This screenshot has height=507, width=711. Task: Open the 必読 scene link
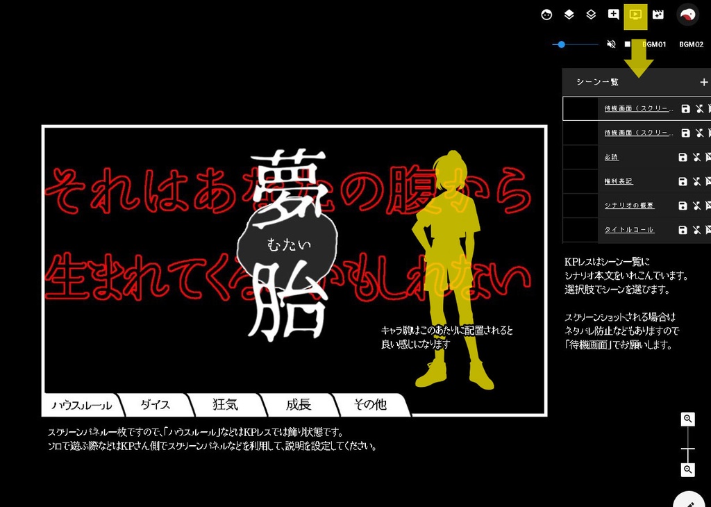pyautogui.click(x=611, y=157)
